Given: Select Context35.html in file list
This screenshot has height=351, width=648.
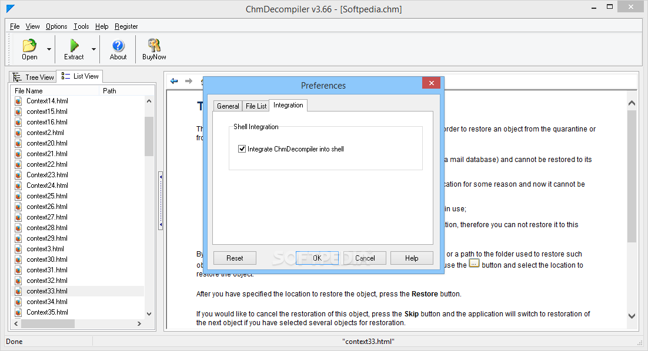Looking at the screenshot, I should click(47, 313).
